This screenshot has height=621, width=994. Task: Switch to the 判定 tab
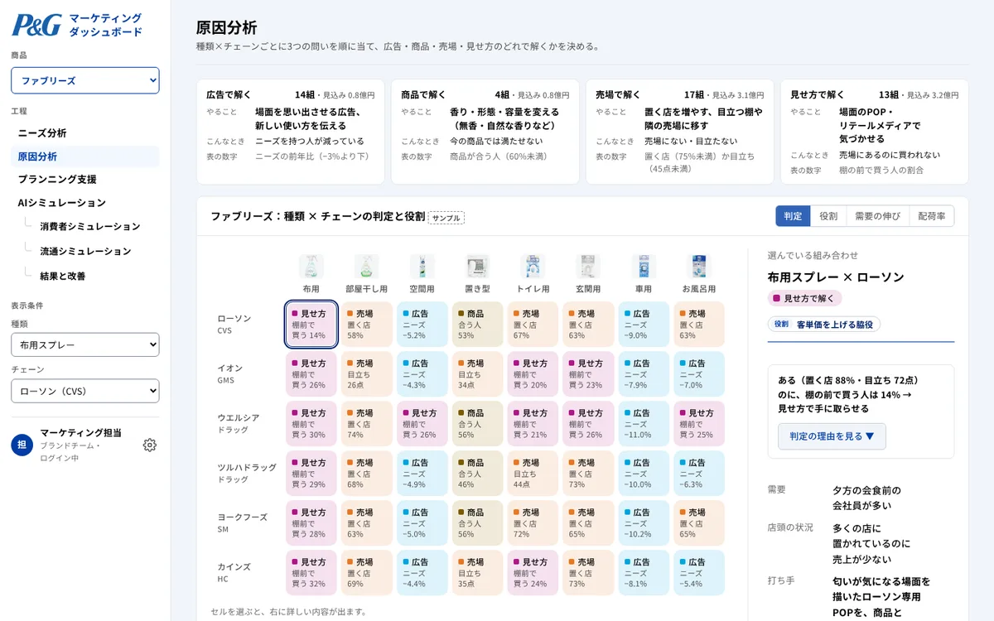pos(793,216)
